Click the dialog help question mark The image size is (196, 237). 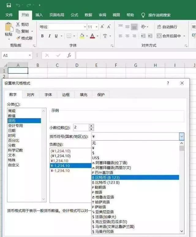(168, 83)
